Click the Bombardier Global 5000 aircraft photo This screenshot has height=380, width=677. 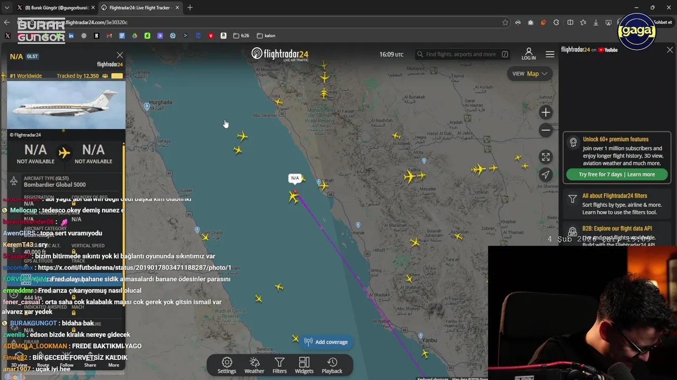[66, 104]
